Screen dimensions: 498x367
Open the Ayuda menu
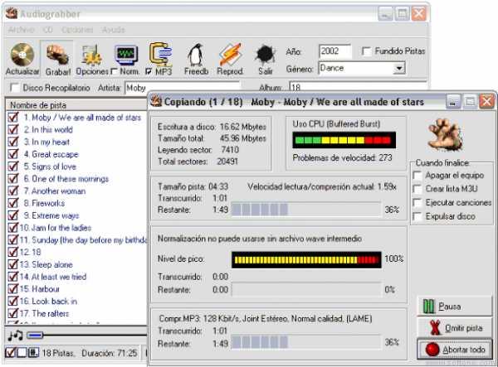[x=113, y=30]
